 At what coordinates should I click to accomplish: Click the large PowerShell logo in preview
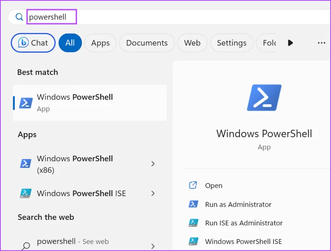[264, 97]
